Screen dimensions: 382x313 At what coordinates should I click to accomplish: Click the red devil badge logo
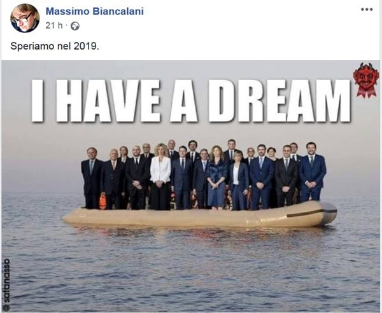(367, 77)
